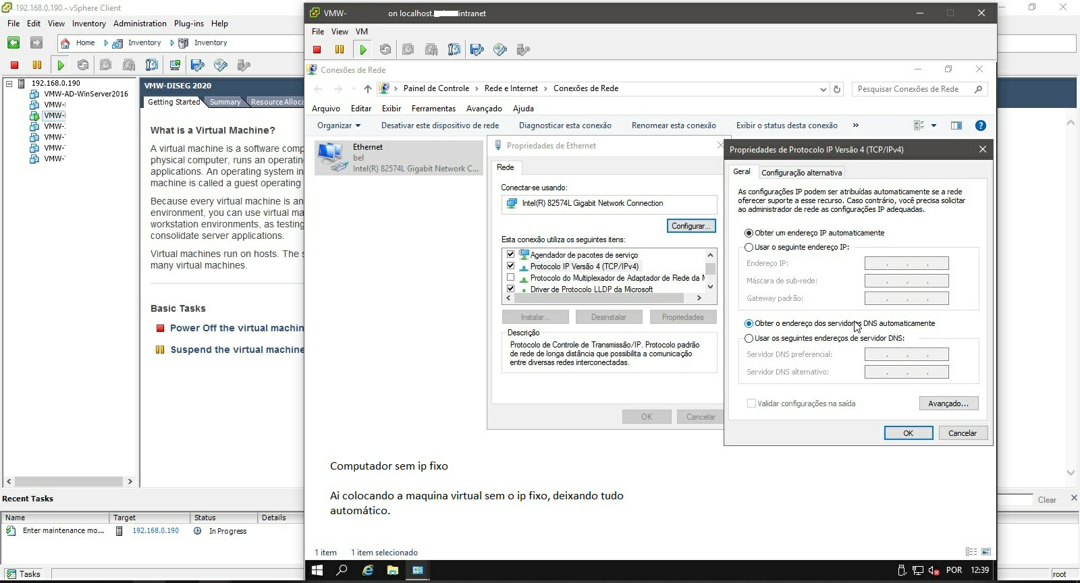
Task: Open Administration menu in vSphere Client
Action: (x=140, y=24)
